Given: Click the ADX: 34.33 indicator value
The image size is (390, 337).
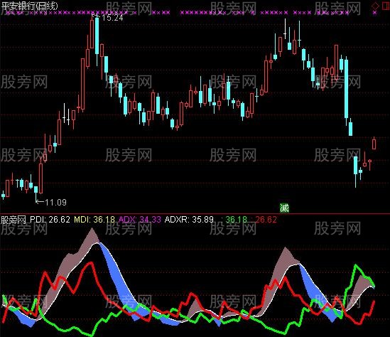Looking at the screenshot, I should [x=139, y=220].
